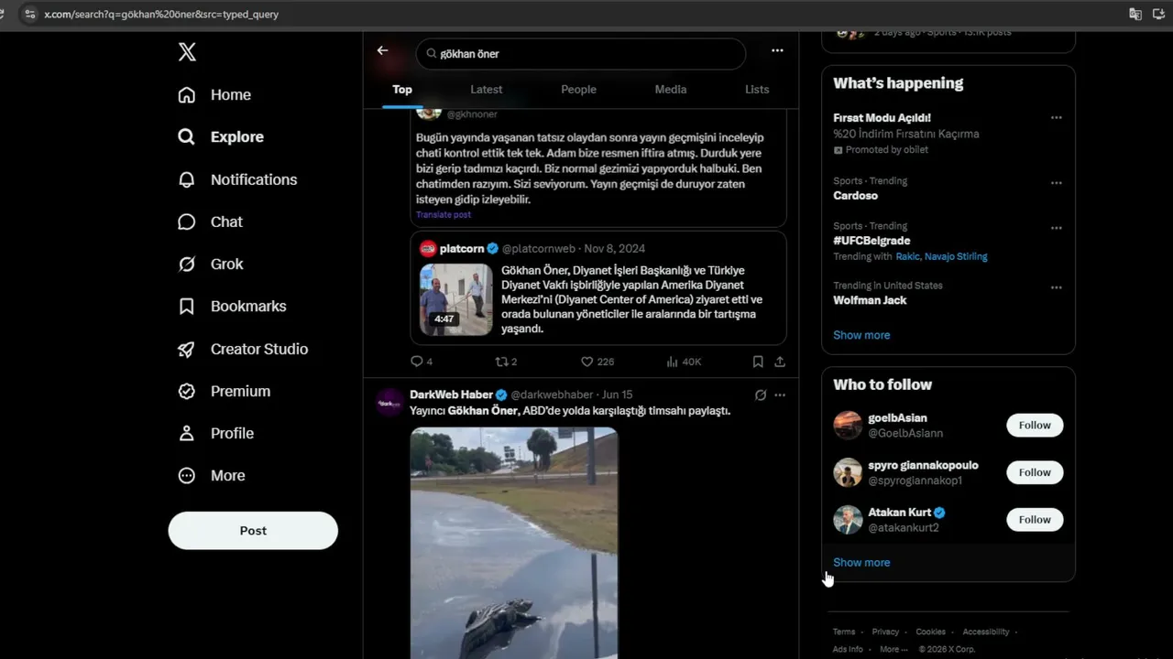Image resolution: width=1173 pixels, height=659 pixels.
Task: Click the X logo in the sidebar
Action: coord(187,52)
